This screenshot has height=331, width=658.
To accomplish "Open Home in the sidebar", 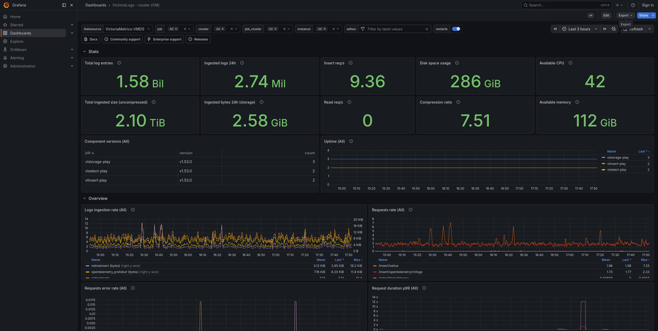I will click(15, 16).
